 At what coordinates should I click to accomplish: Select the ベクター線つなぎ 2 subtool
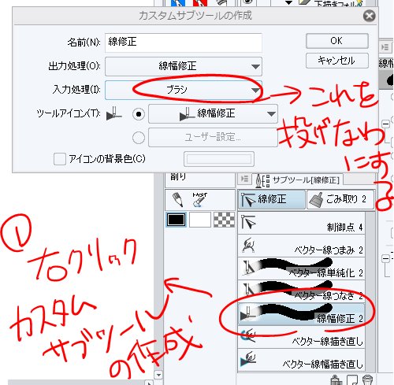pos(301,291)
